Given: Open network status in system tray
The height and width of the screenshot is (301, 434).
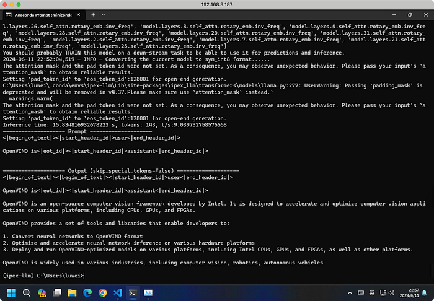Looking at the screenshot, I should [x=383, y=293].
